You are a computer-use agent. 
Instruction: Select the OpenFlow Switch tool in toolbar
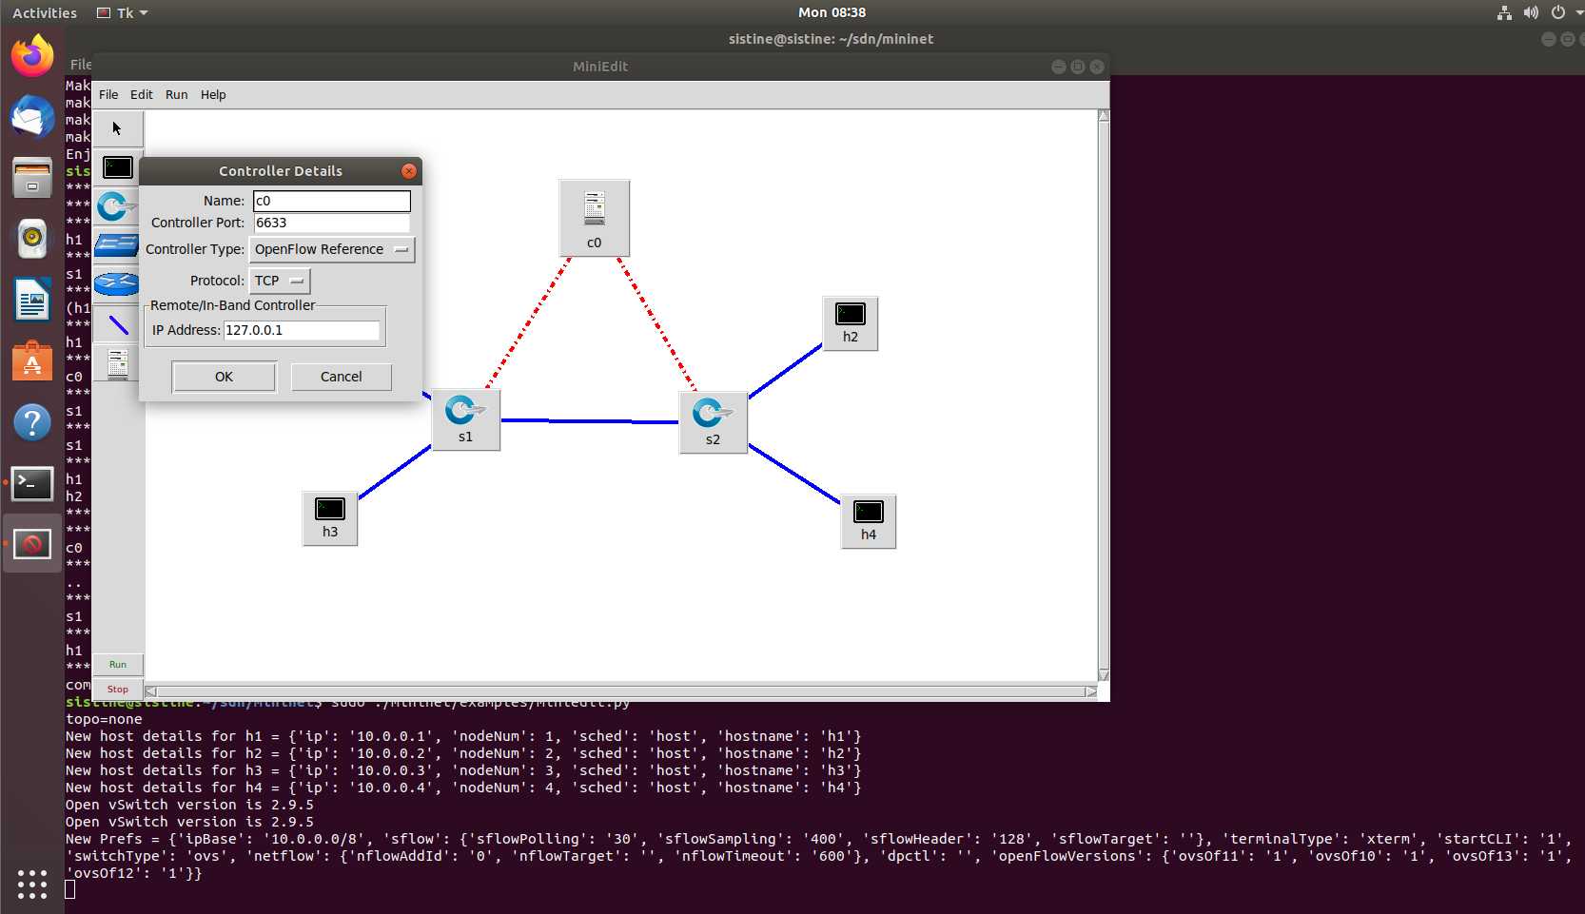click(117, 206)
